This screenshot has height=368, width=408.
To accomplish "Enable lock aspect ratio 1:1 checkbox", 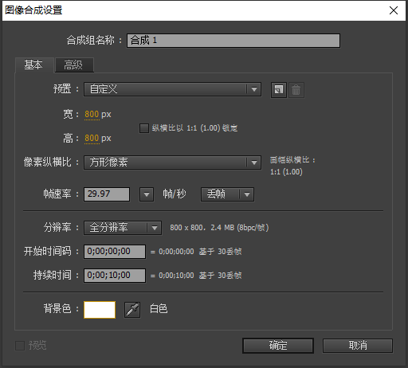I will (144, 128).
